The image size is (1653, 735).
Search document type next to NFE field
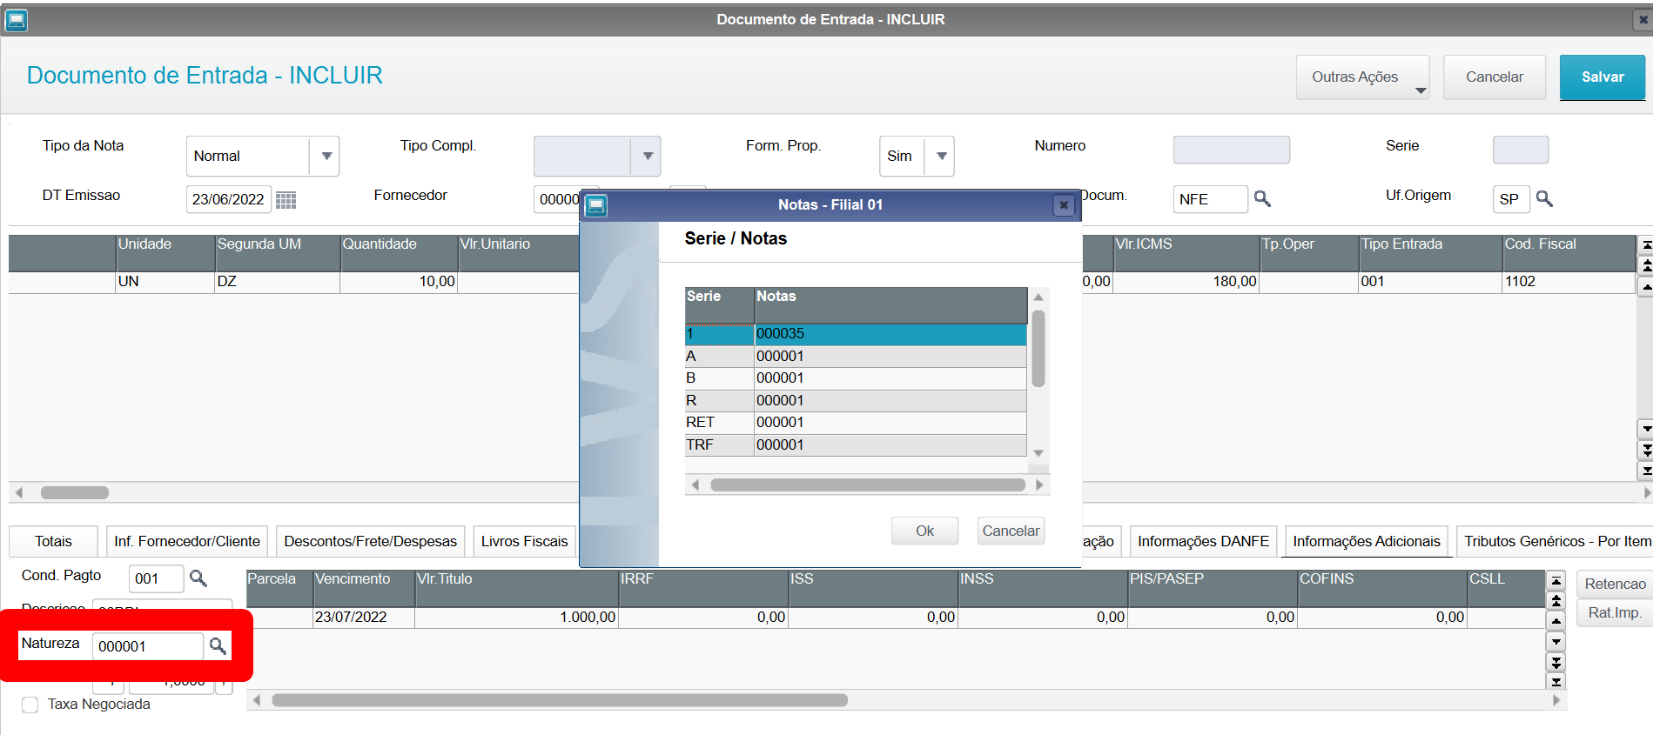click(x=1262, y=199)
